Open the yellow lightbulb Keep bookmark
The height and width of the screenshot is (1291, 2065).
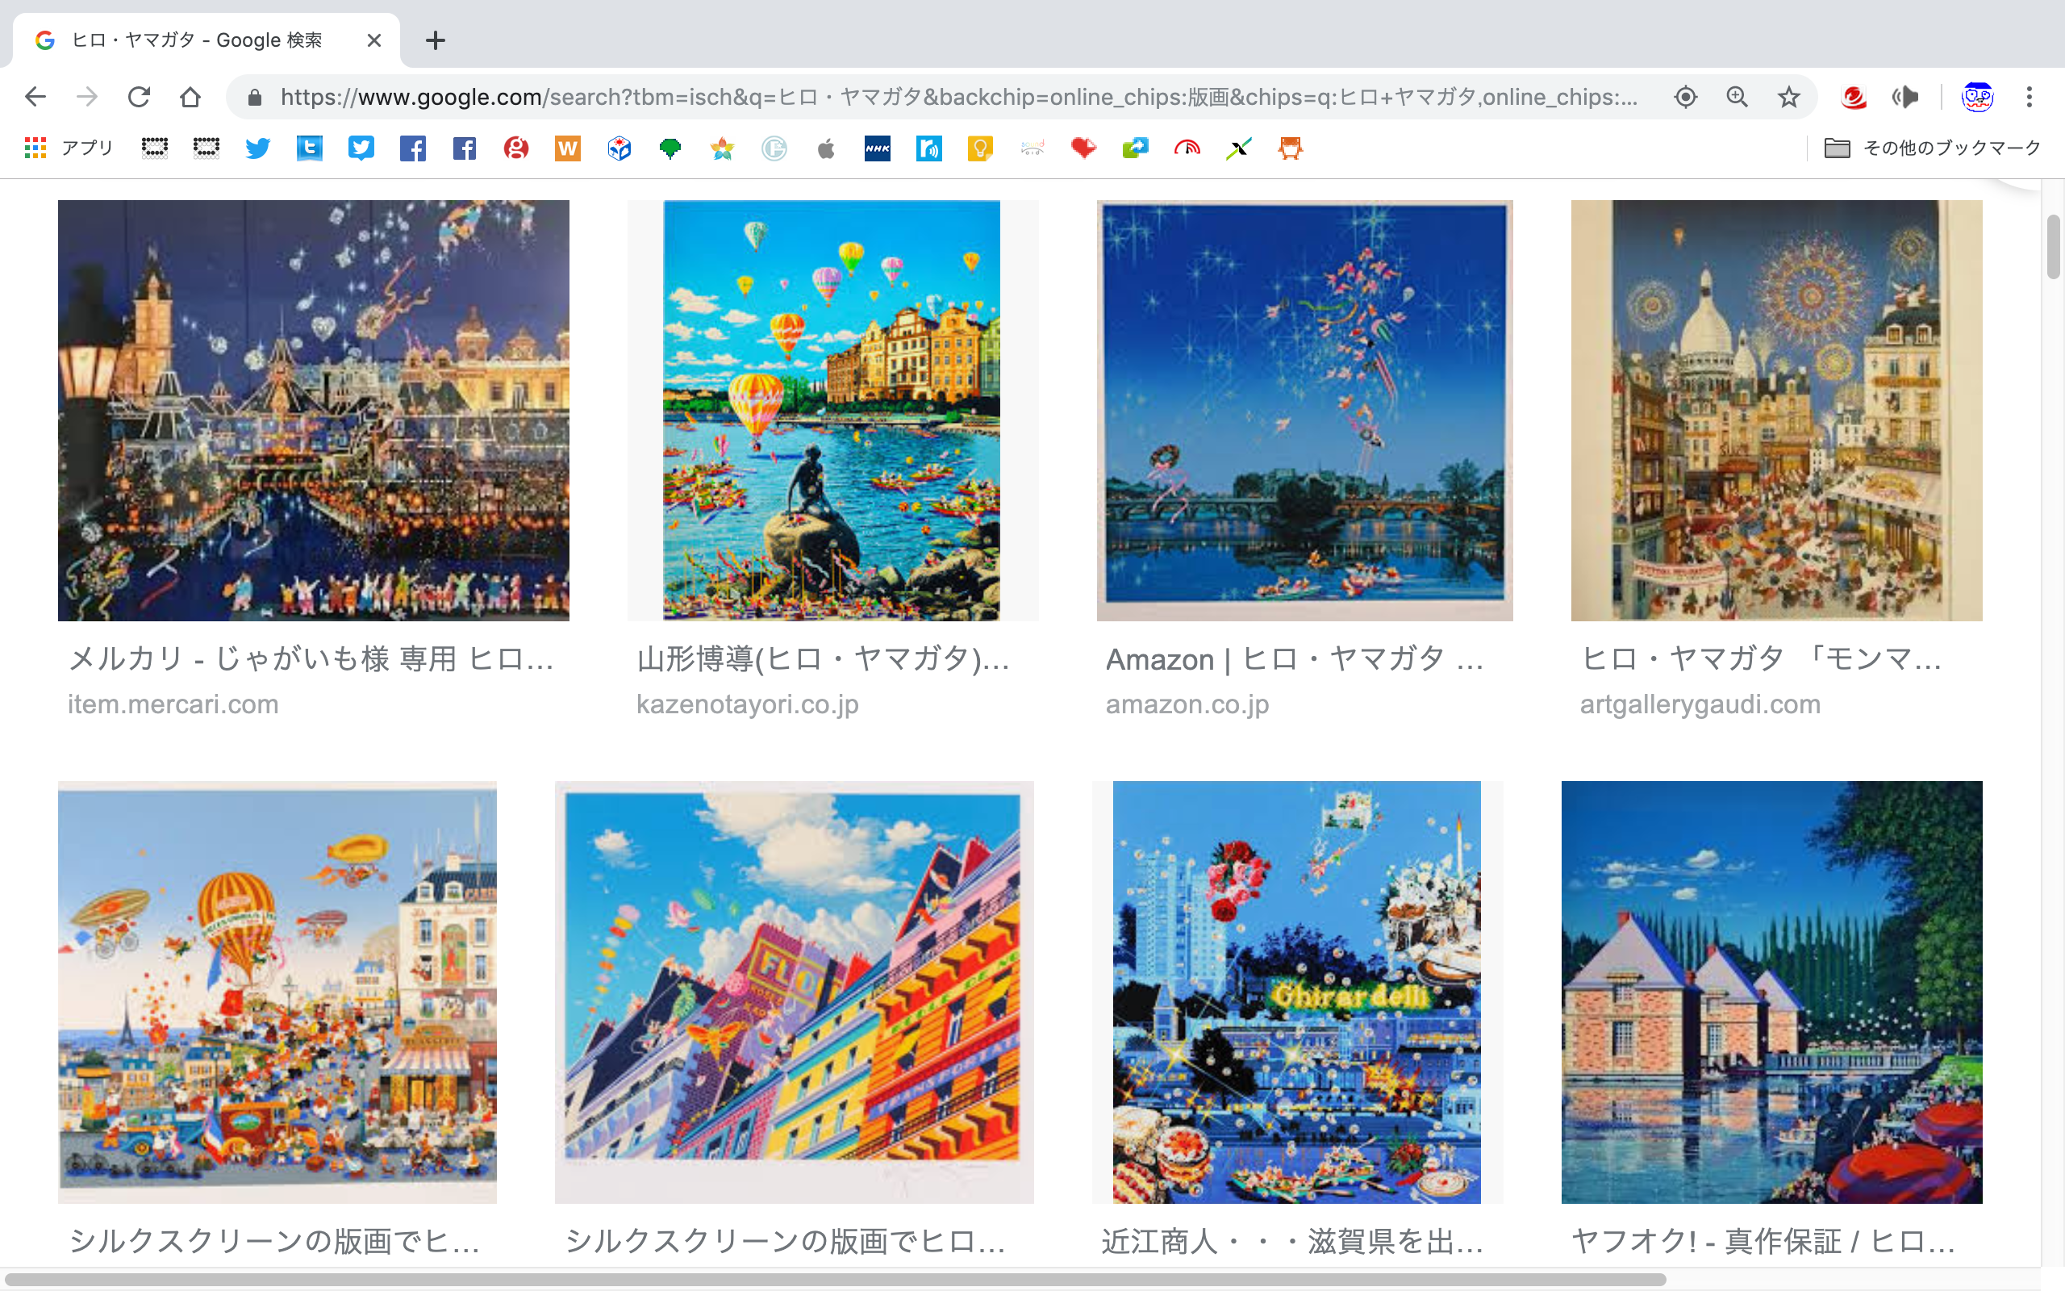[980, 148]
